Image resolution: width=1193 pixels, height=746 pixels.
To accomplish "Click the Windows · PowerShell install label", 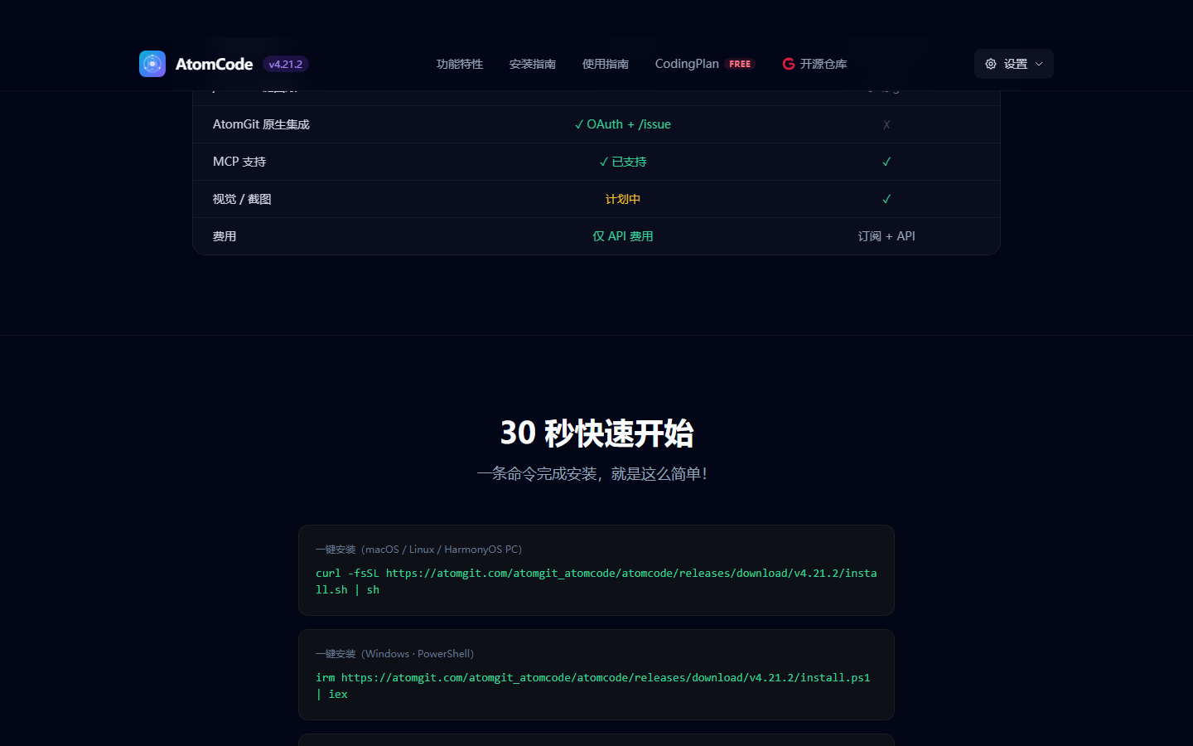I will tap(394, 654).
